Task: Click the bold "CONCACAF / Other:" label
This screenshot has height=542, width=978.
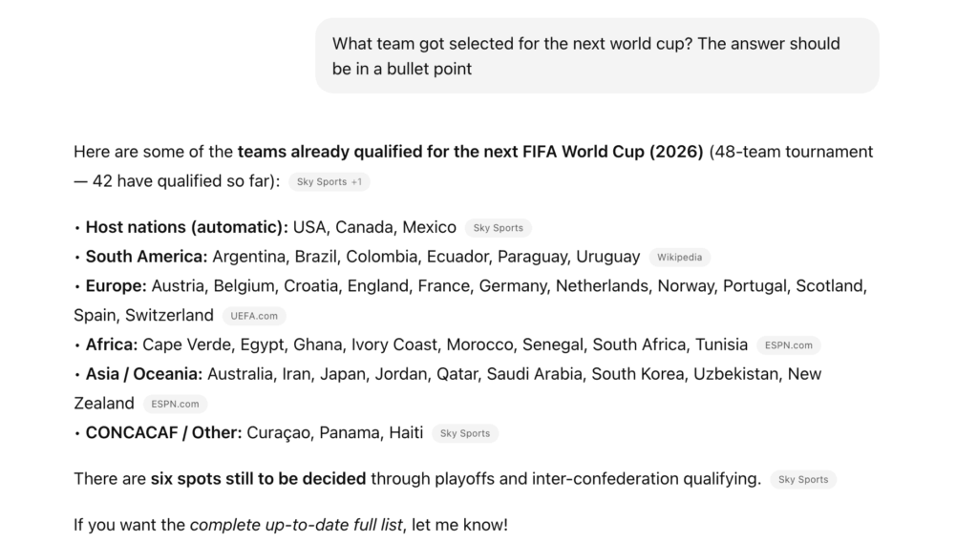Action: 163,432
